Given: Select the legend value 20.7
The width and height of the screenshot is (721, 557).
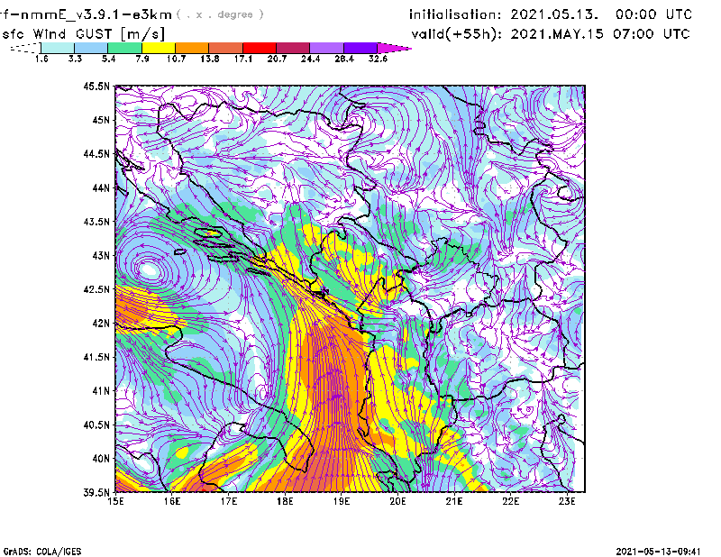Looking at the screenshot, I should [x=277, y=59].
